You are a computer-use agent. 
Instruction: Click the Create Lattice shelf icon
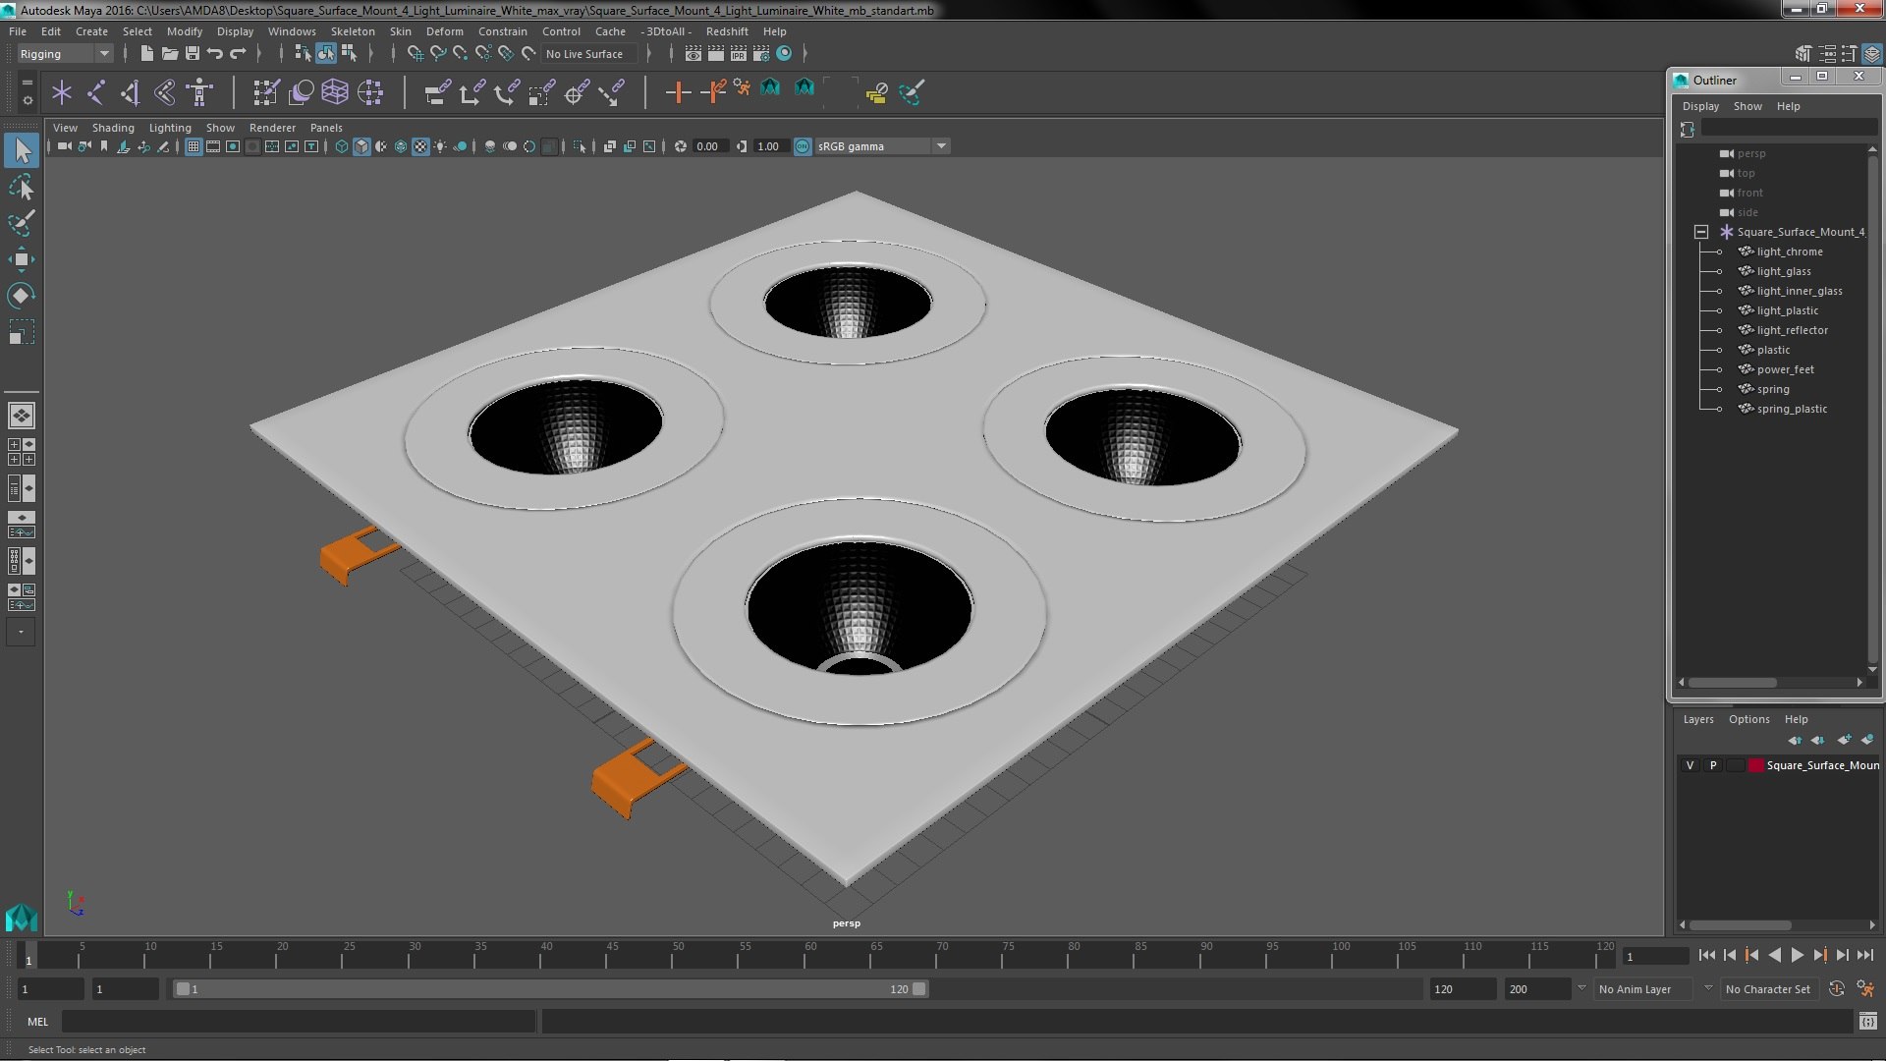click(x=335, y=92)
